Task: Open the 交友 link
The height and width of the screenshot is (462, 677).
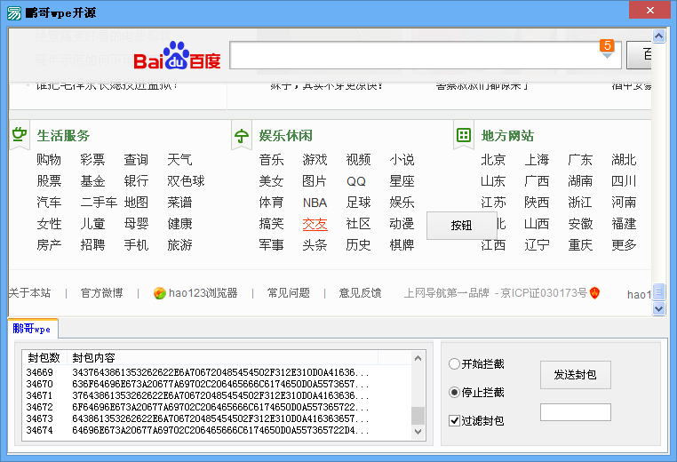Action: pos(315,224)
